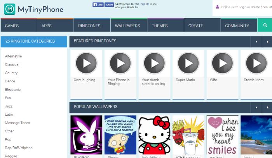Open the Create menu
The height and width of the screenshot is (158, 272).
(x=202, y=25)
